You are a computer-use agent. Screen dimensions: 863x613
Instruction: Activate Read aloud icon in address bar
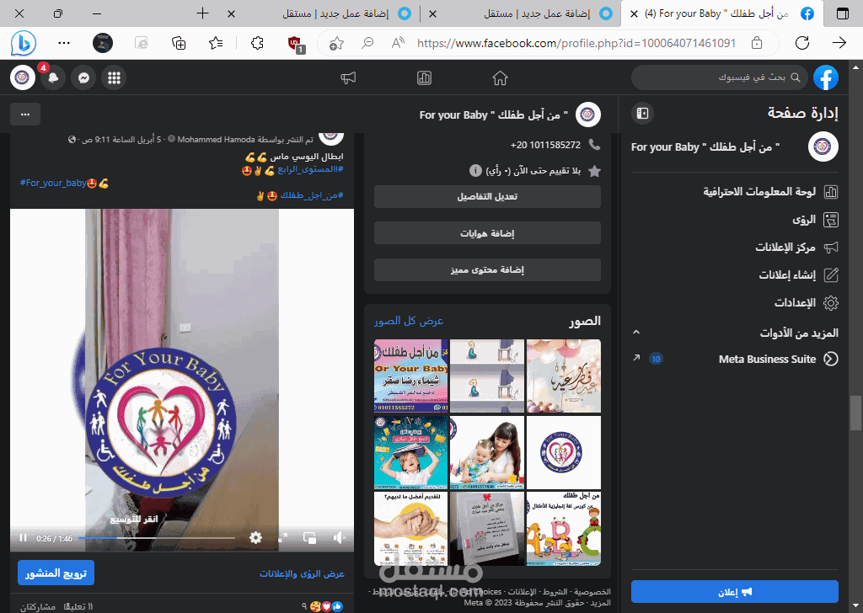(x=398, y=43)
